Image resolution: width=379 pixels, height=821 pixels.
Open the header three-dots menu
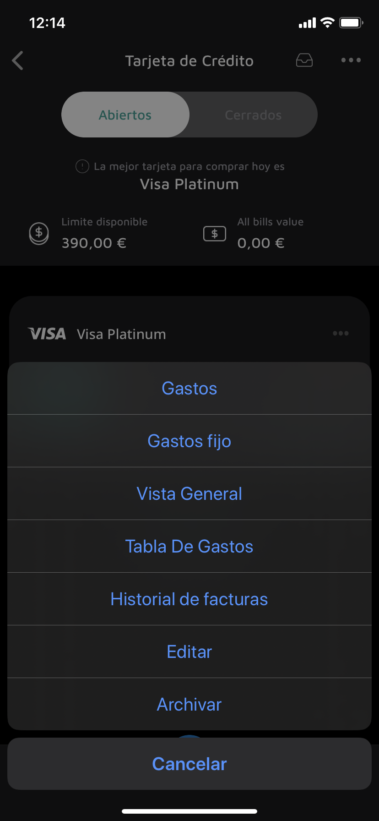351,60
